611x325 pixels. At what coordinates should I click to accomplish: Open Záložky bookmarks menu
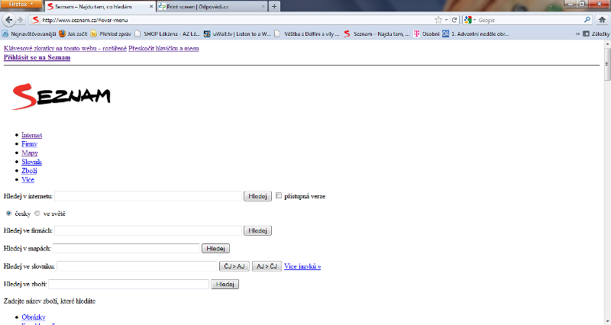(x=596, y=34)
